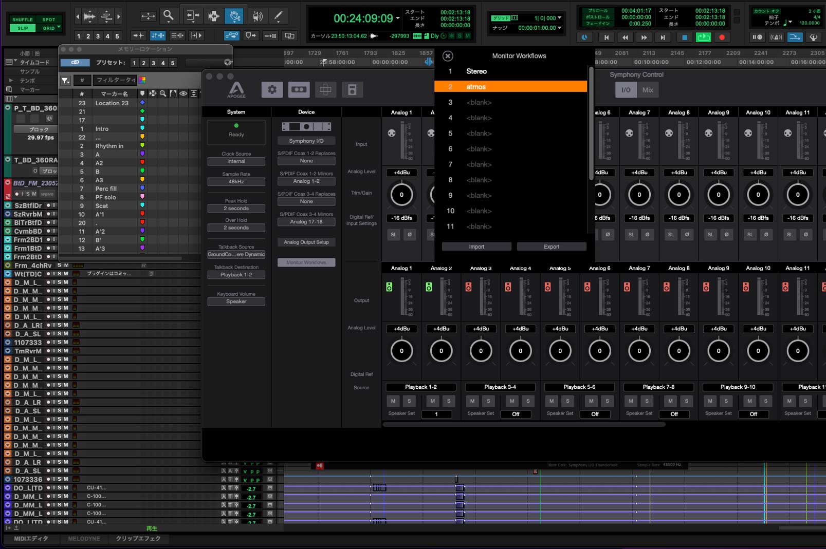This screenshot has width=826, height=549.
Task: Select the Grabber hand tool
Action: pos(234,15)
